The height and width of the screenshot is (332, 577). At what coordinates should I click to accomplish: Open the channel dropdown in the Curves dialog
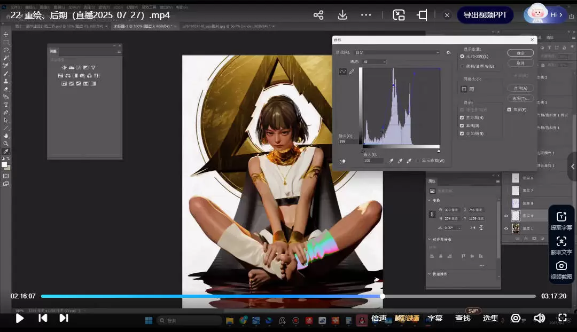(x=374, y=62)
